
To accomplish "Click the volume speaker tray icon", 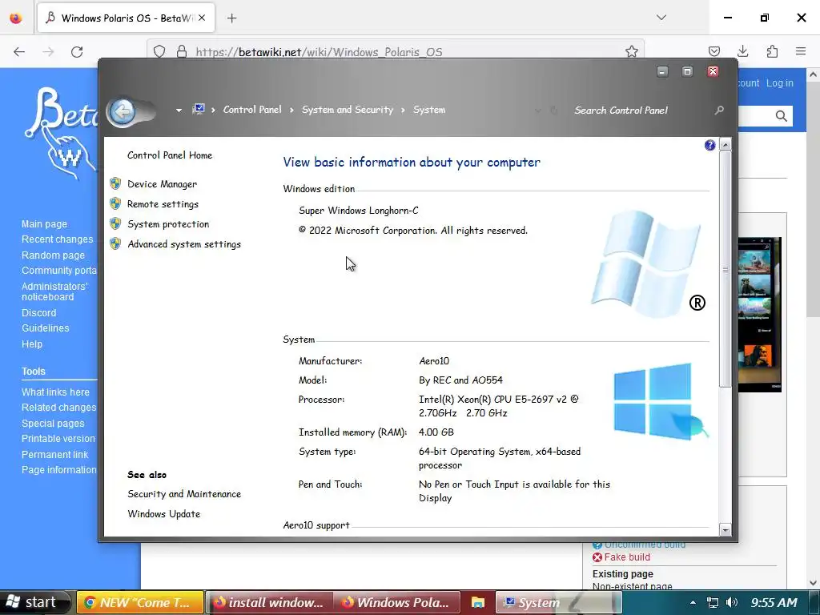I will tap(732, 602).
